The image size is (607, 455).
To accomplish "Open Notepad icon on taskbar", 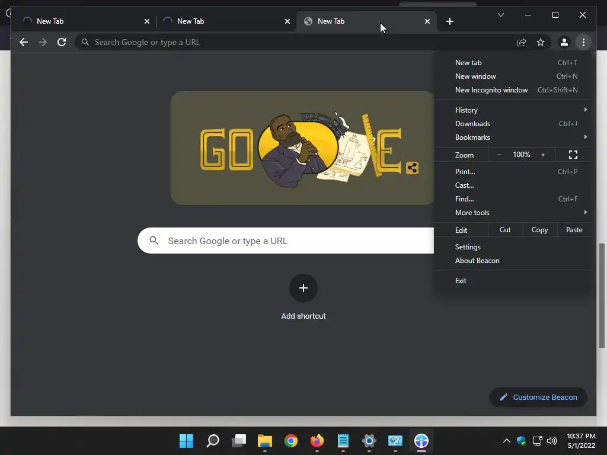I will 343,441.
